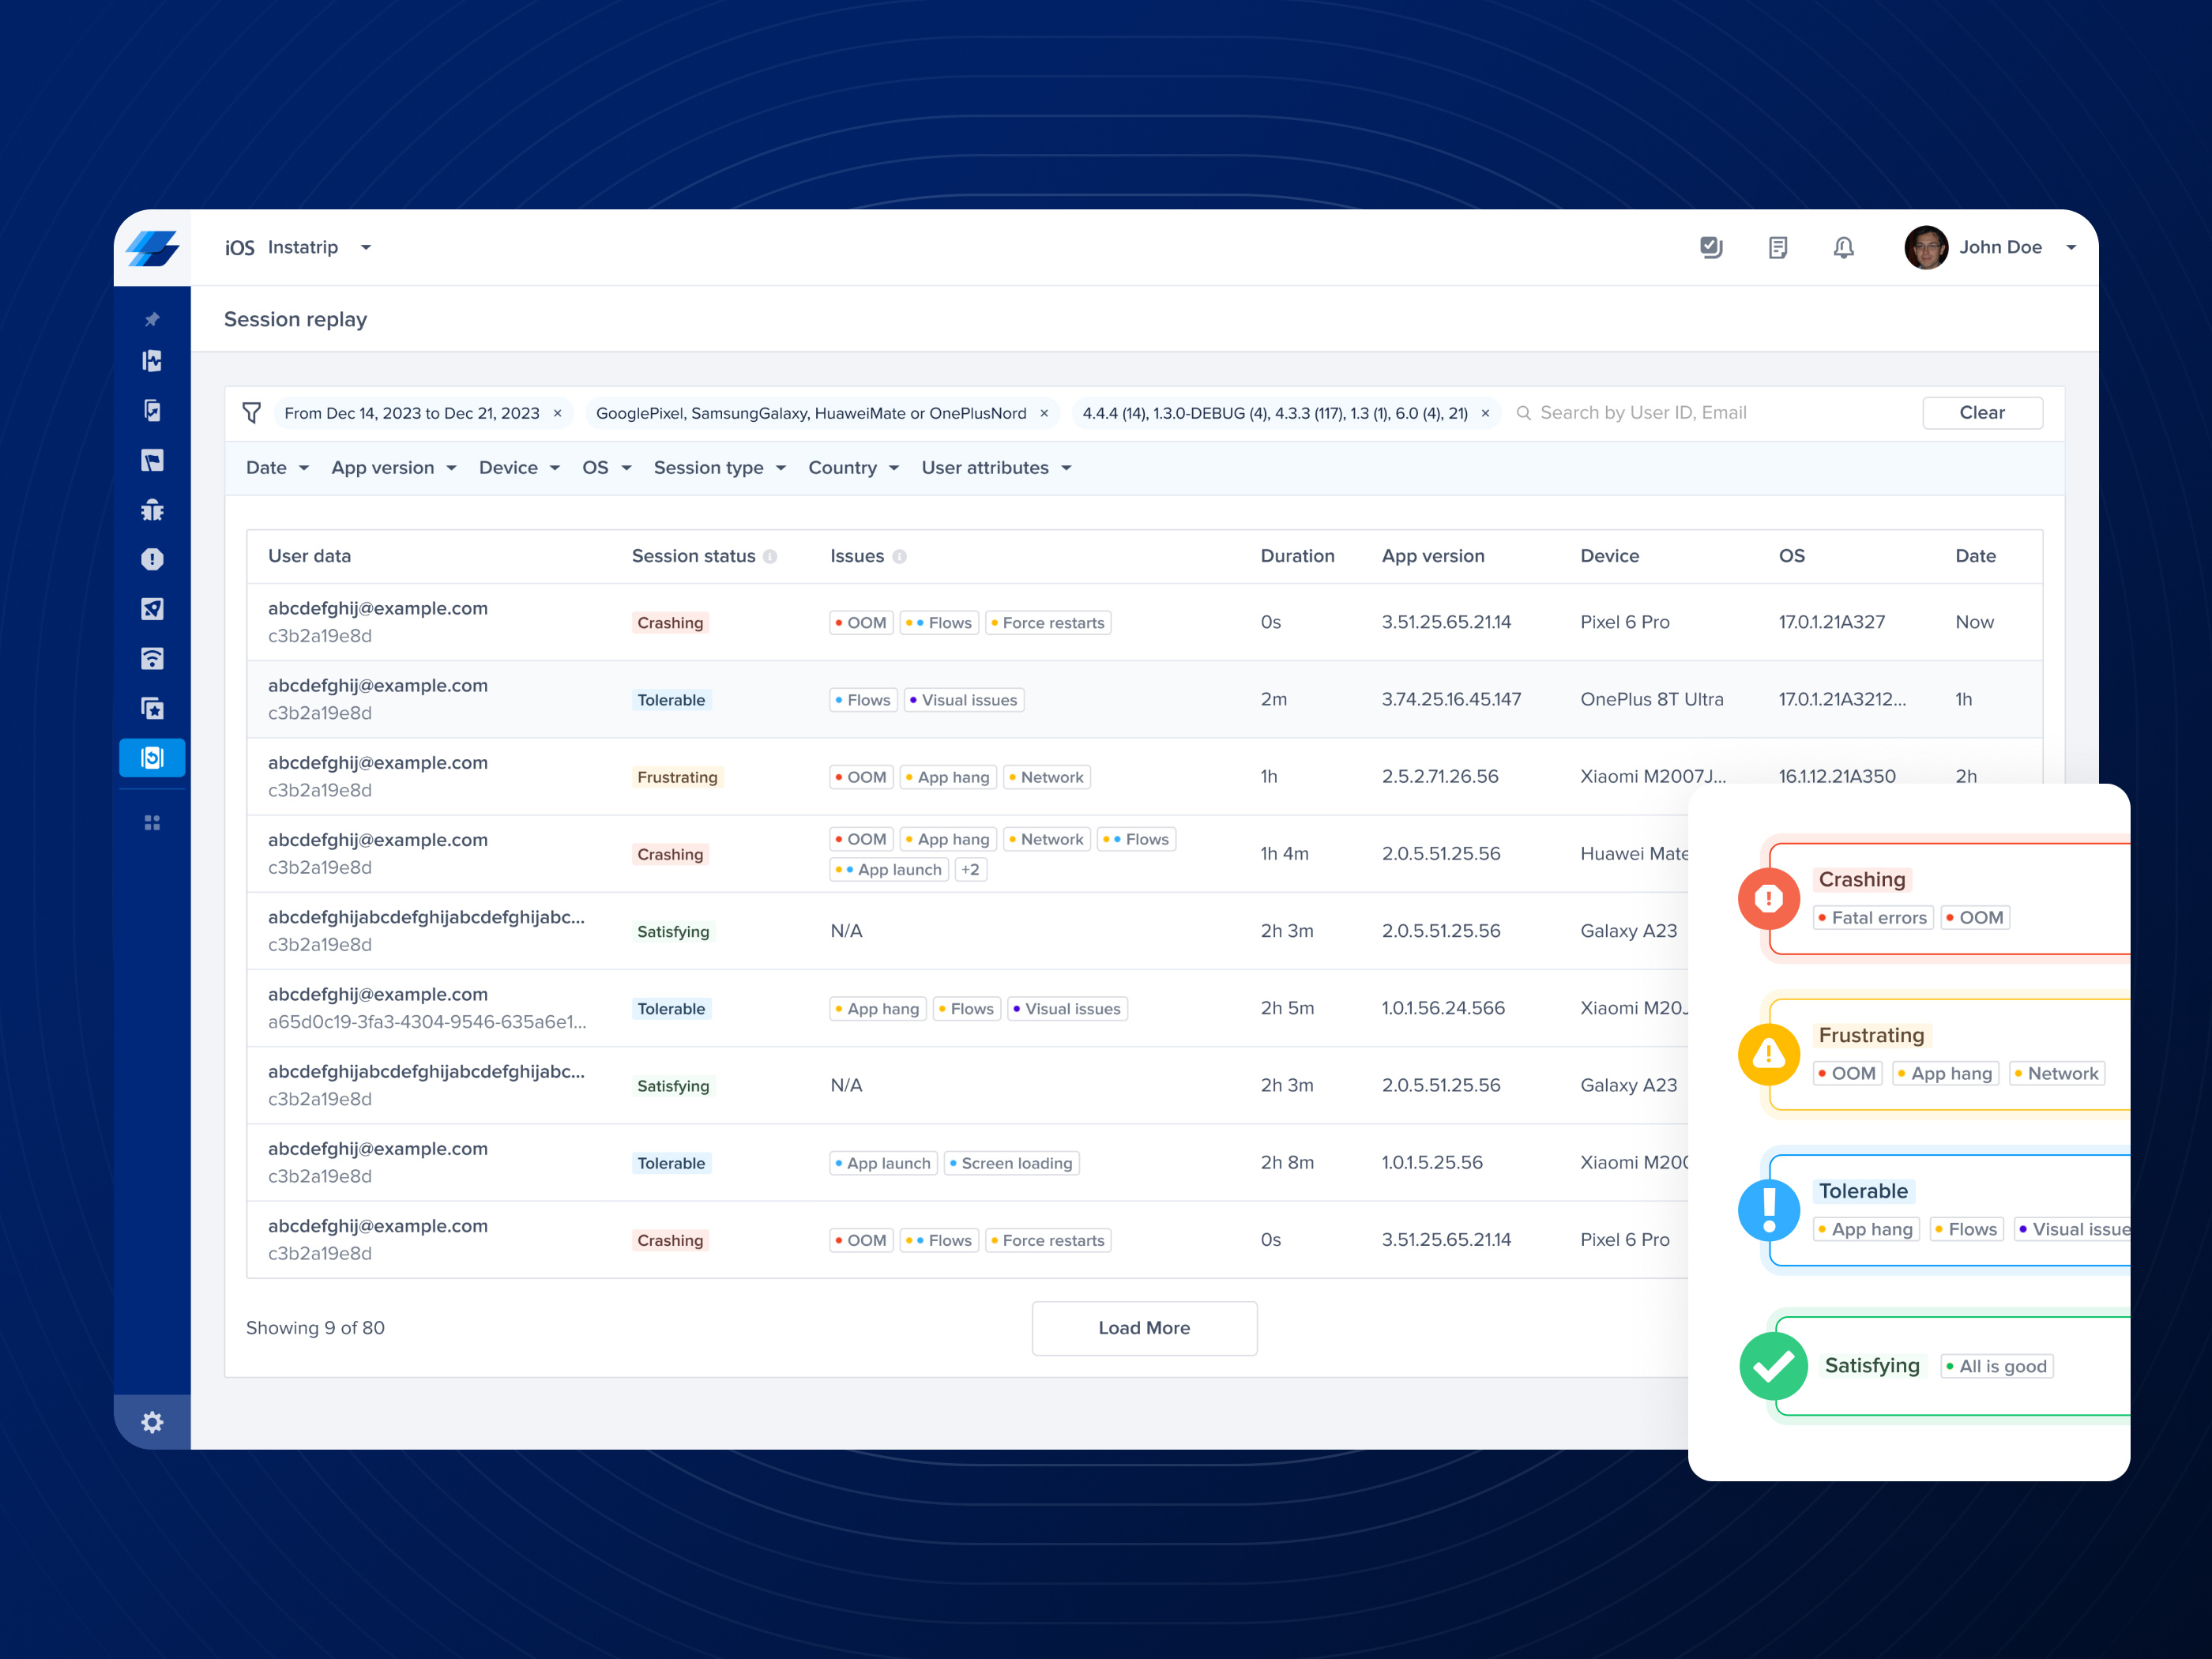
Task: Click the Load More button
Action: click(x=1144, y=1328)
